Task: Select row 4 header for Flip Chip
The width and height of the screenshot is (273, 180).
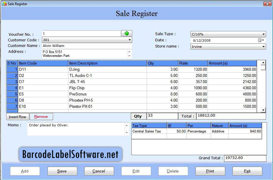Action: [x=12, y=88]
